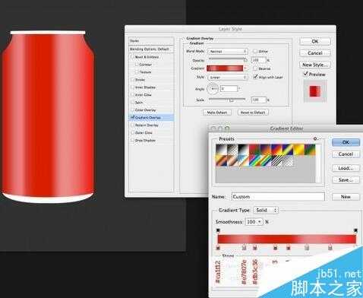Enable the Drop Shadow effect checkbox
The height and width of the screenshot is (298, 363).
click(132, 140)
